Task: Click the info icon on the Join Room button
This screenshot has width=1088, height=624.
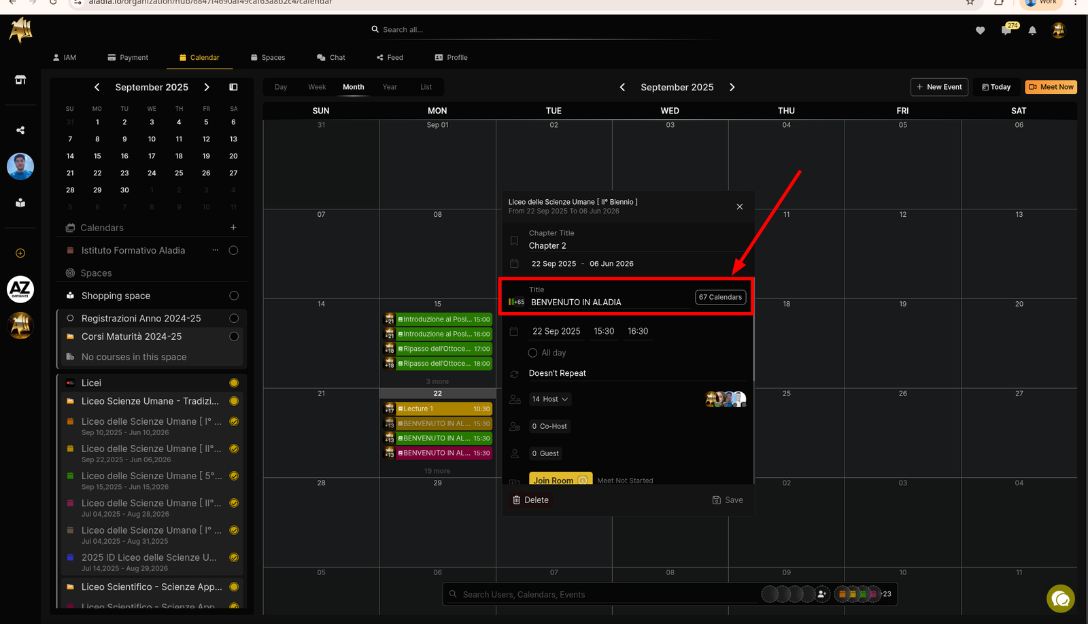Action: point(583,481)
